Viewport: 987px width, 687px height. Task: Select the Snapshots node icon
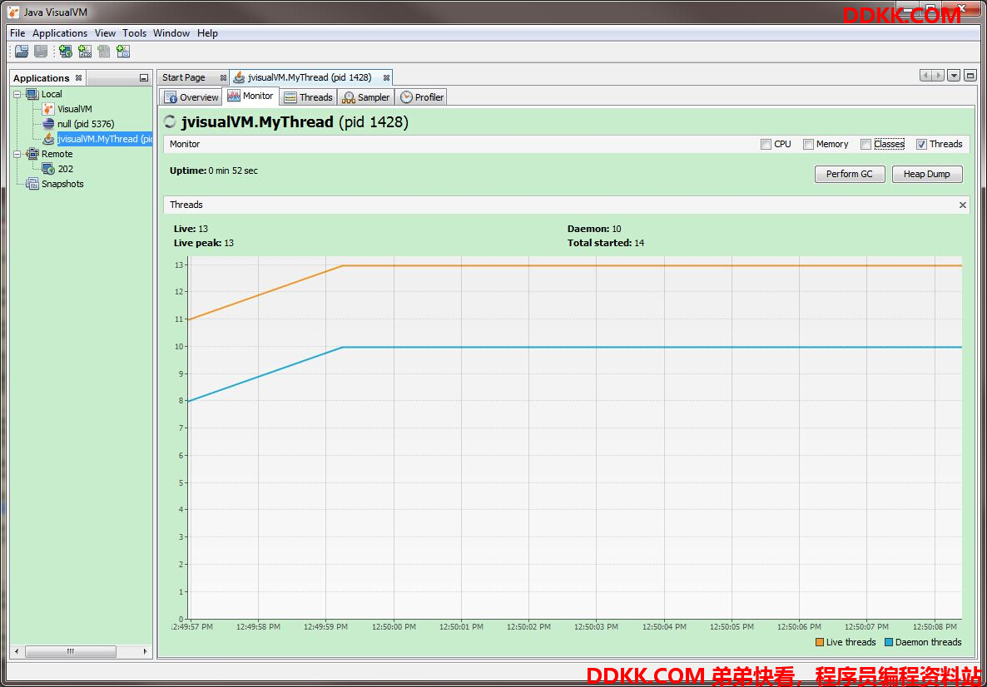[x=32, y=184]
